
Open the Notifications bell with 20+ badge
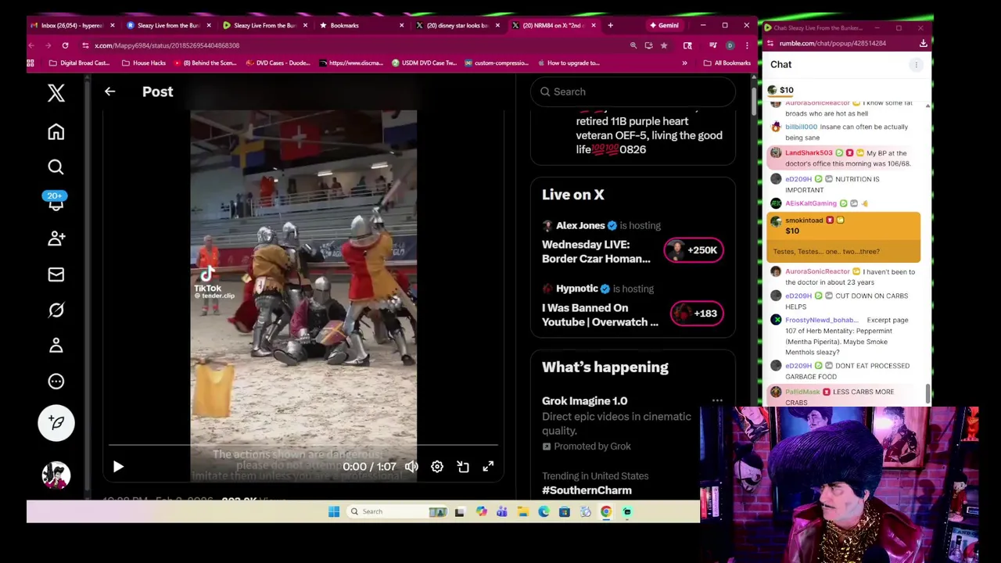(x=56, y=200)
